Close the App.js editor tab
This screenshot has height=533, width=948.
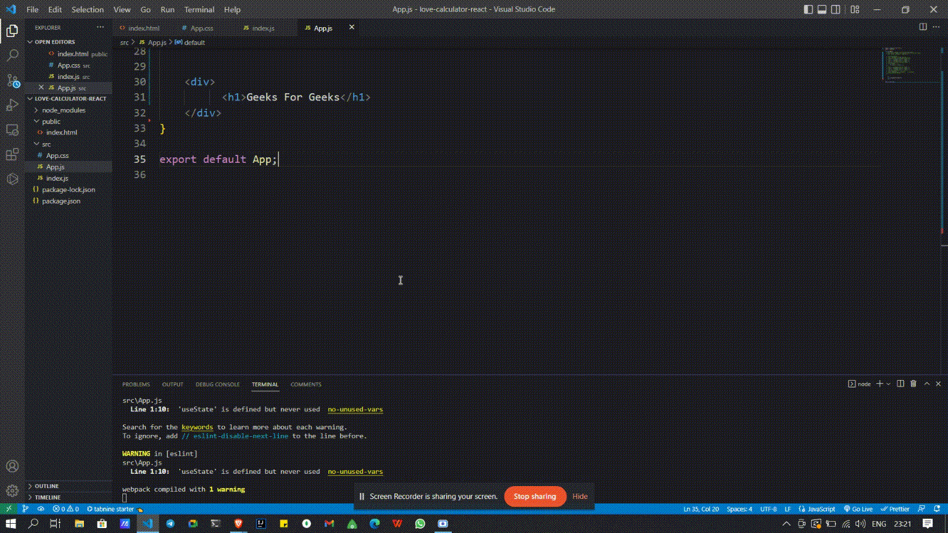(x=352, y=27)
